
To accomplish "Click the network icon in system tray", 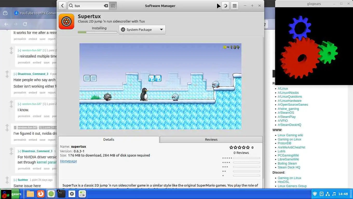I will pos(328,194).
